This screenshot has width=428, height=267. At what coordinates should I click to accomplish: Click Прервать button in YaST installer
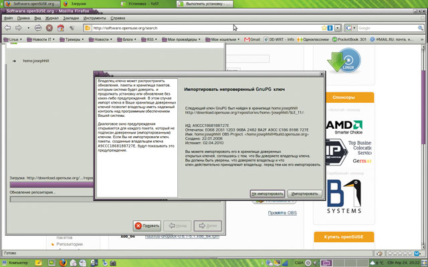tap(147, 226)
